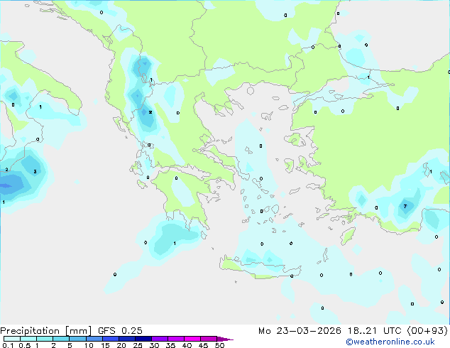Image resolution: width=450 pixels, height=348 pixels.
Task: Click the '25' legend scale label
Action: tap(138, 345)
